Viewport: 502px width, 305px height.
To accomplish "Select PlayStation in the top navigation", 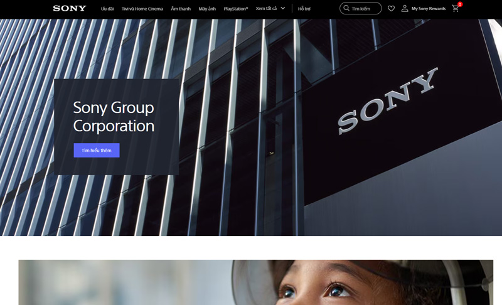I will [236, 9].
